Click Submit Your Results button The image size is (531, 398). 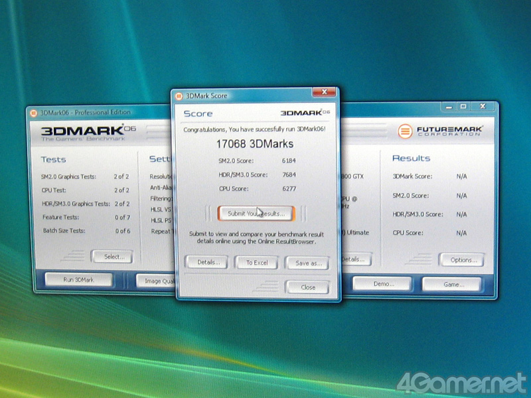click(256, 214)
